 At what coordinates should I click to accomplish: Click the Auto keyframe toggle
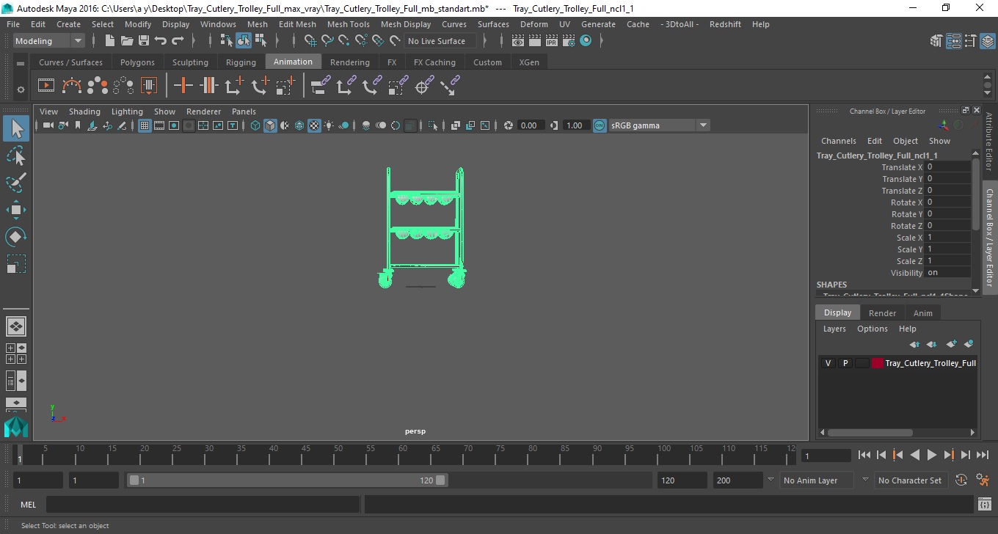(x=961, y=480)
